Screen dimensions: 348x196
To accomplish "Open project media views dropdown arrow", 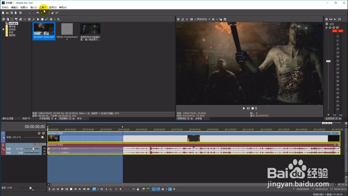I will pyautogui.click(x=55, y=19).
